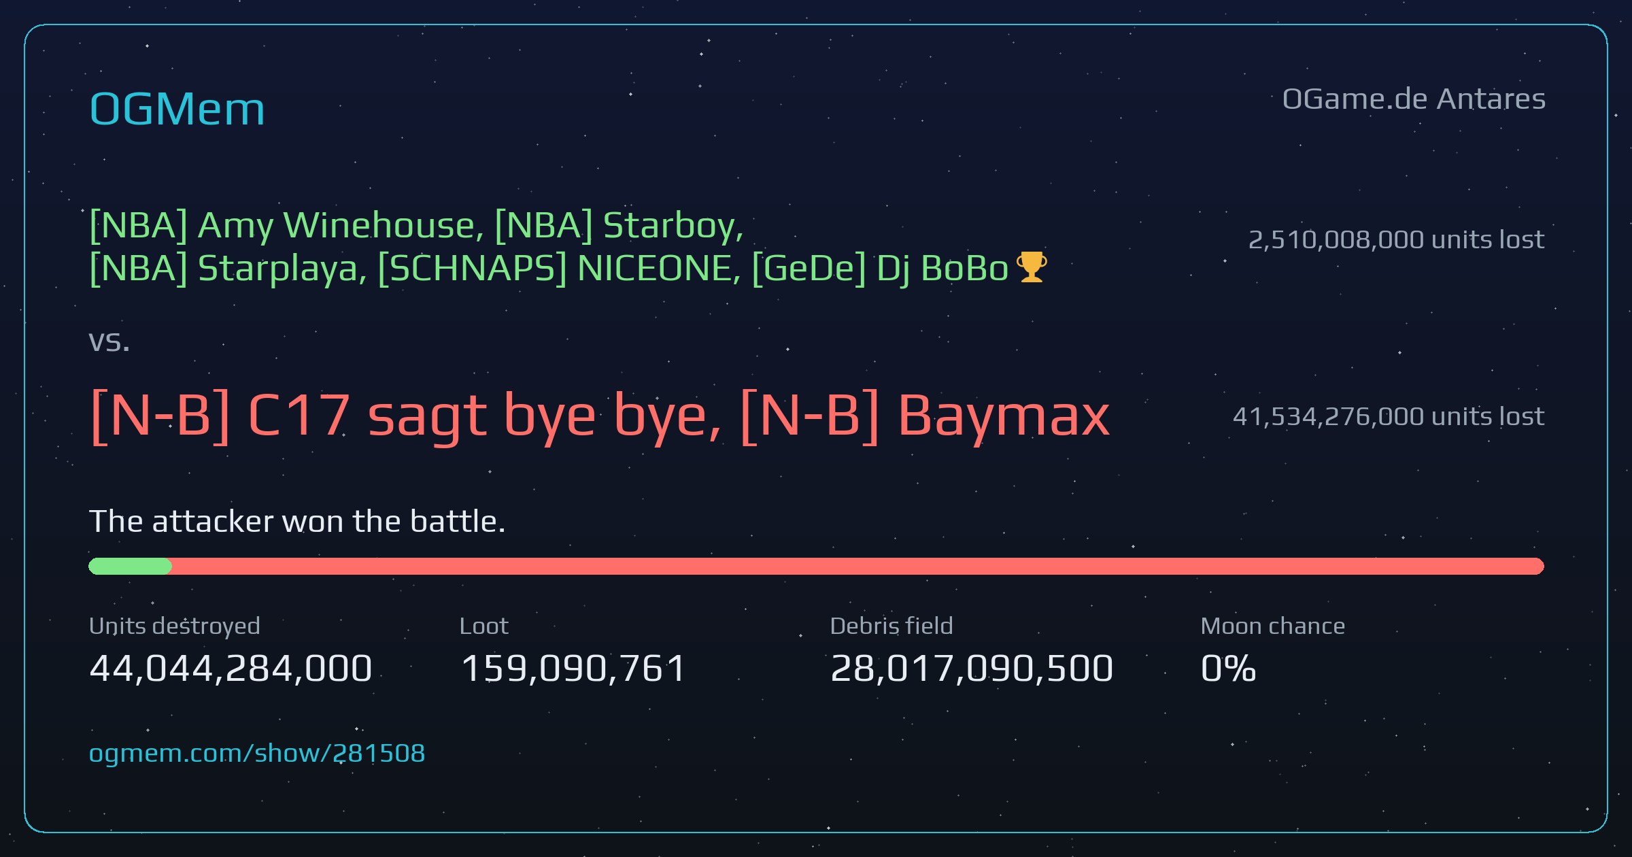Select the red portion of battle bar
Viewport: 1632px width, 857px height.
[857, 566]
